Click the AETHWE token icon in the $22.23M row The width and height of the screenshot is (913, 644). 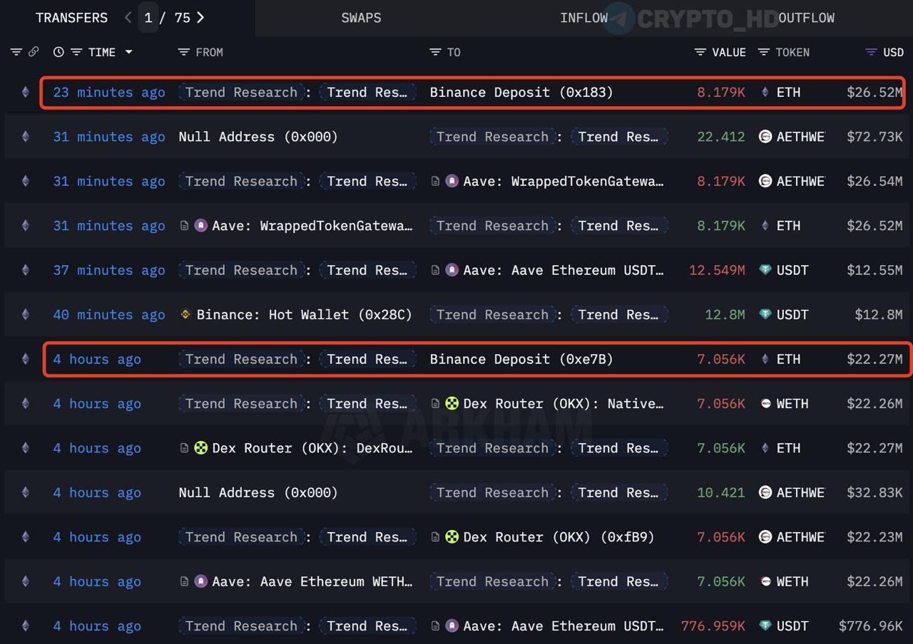[765, 536]
